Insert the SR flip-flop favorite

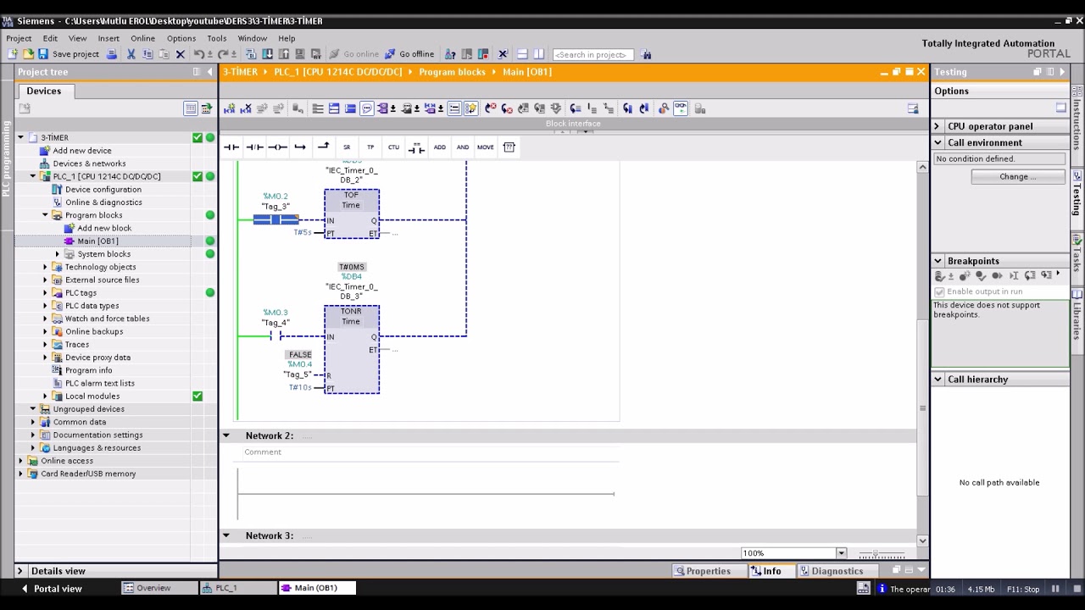pos(347,147)
